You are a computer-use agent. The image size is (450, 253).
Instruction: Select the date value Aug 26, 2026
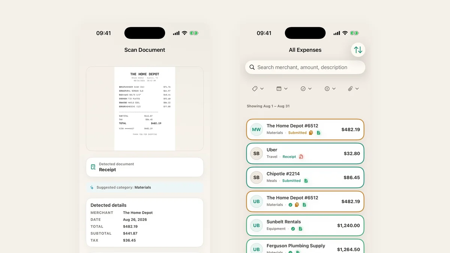[135, 220]
